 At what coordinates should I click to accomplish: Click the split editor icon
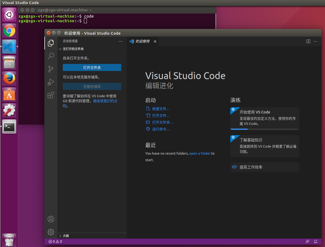pos(308,41)
